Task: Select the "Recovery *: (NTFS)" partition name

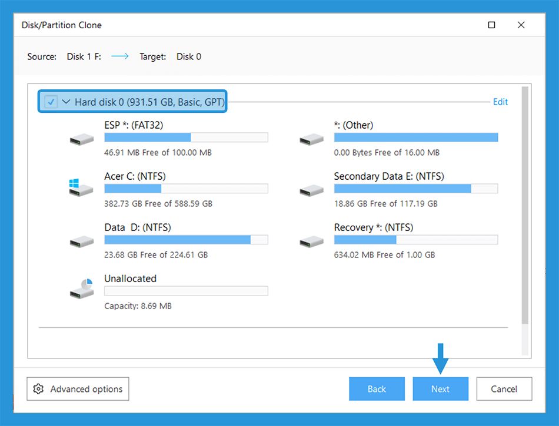Action: click(374, 228)
